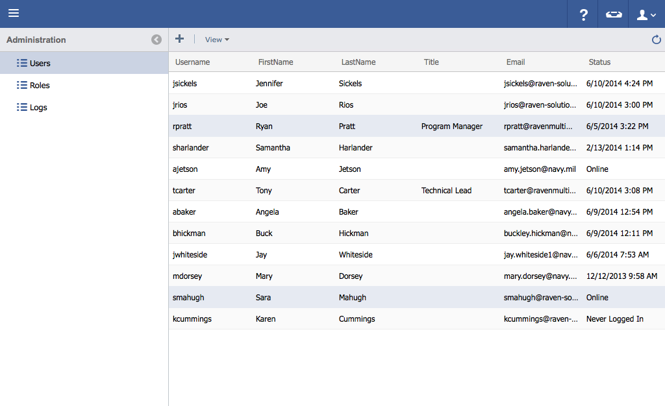Sort table by Email column
The height and width of the screenshot is (406, 665).
516,62
